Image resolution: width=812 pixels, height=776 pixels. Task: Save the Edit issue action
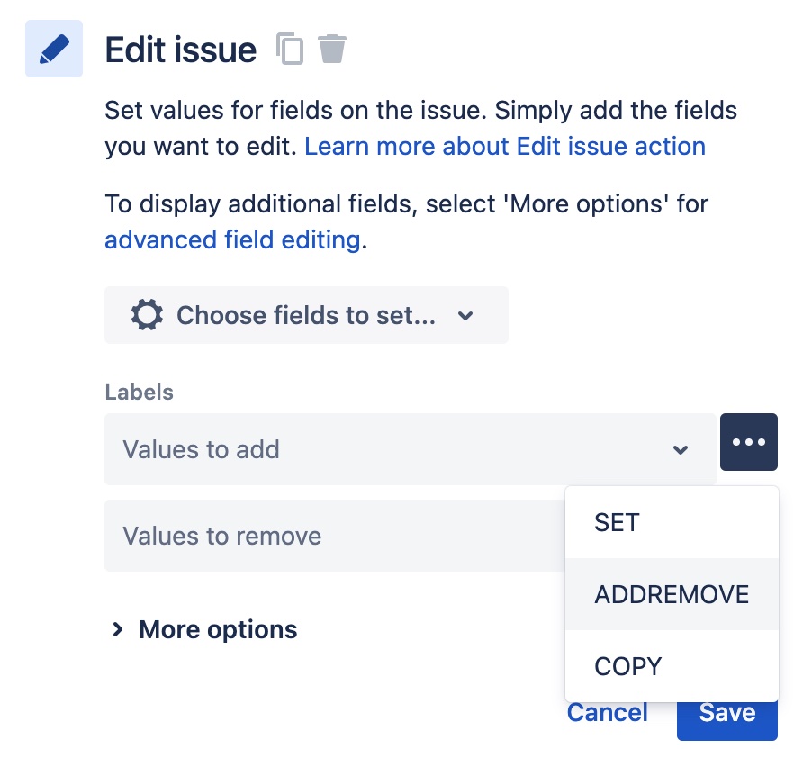click(x=726, y=712)
